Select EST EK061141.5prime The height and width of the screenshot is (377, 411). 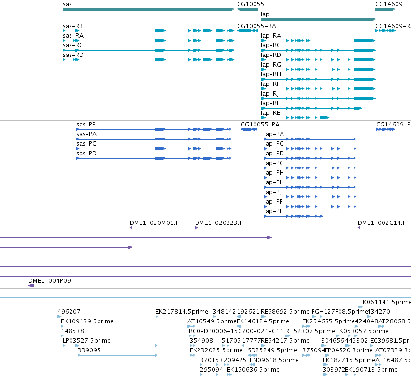pyautogui.click(x=385, y=302)
